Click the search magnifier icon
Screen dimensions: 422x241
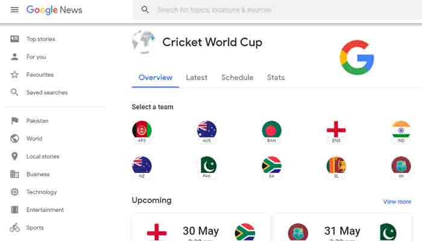pyautogui.click(x=145, y=10)
